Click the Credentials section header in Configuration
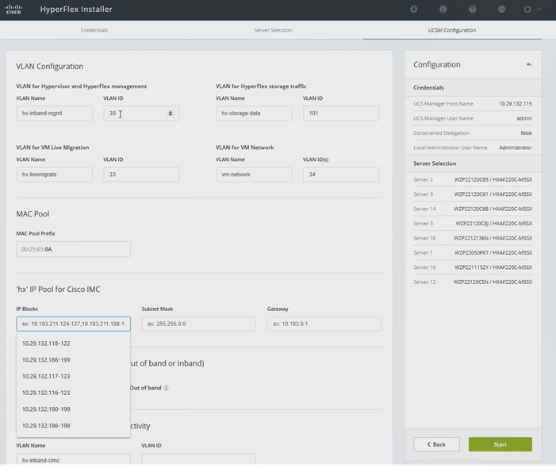The height and width of the screenshot is (472, 556). [x=473, y=87]
